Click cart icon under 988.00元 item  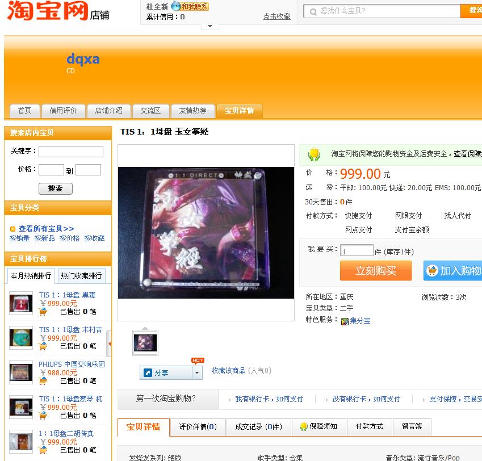[43, 381]
